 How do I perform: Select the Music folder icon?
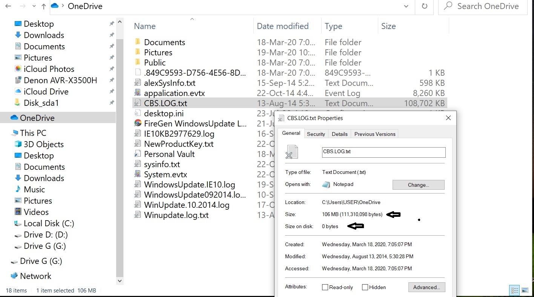tap(18, 189)
